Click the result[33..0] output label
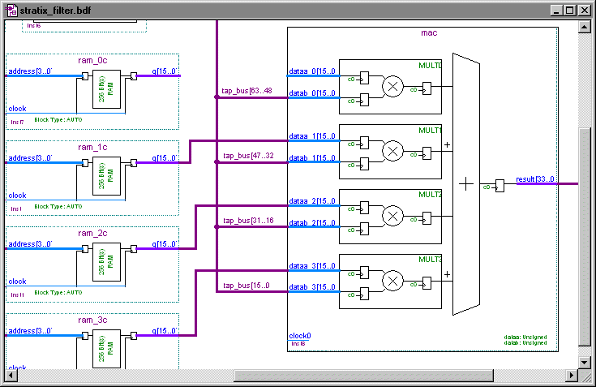This screenshot has width=596, height=387. point(534,178)
